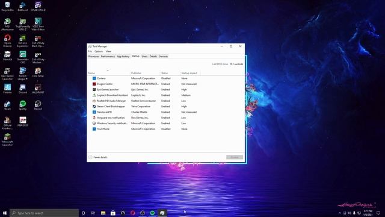Open Opera Browser desktop shortcut
Viewport: 385px width, 217px height.
7,41
